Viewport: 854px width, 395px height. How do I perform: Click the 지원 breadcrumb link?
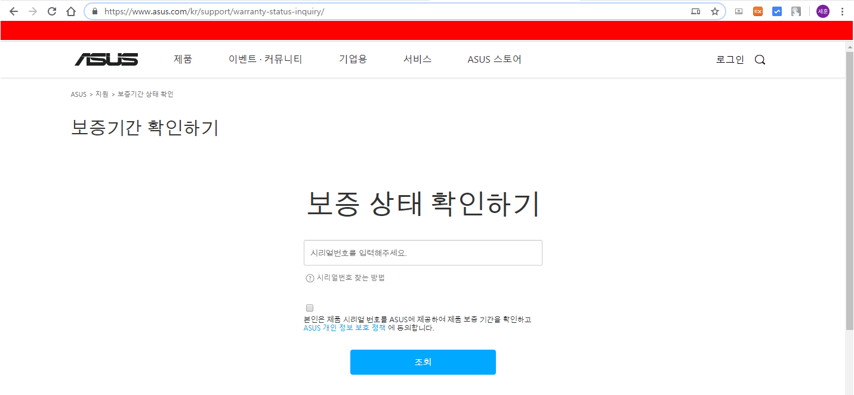[x=102, y=94]
